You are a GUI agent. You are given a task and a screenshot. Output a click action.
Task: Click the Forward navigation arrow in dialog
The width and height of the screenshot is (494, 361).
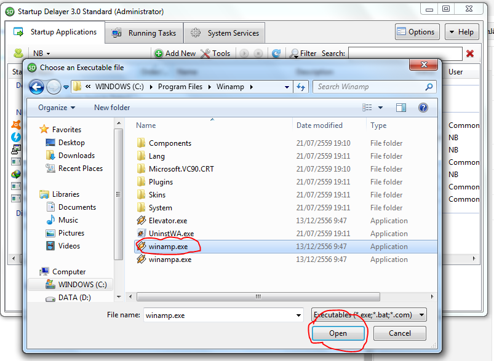[54, 87]
